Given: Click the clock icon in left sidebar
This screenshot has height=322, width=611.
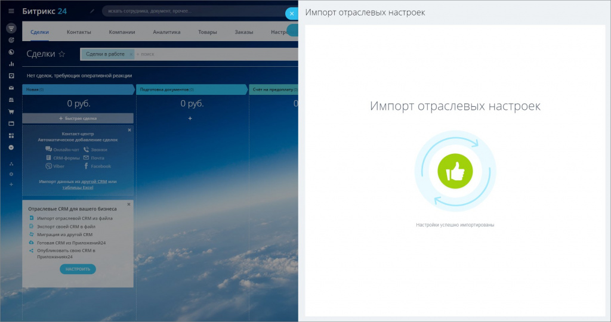Looking at the screenshot, I should coord(11,52).
